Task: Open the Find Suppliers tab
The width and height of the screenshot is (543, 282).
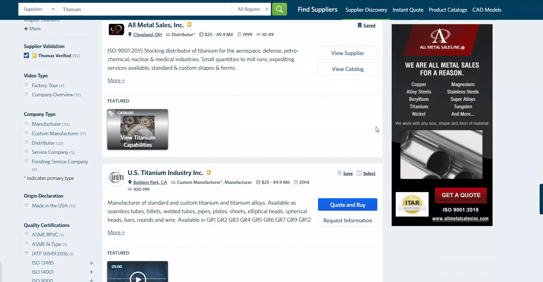Action: [318, 9]
